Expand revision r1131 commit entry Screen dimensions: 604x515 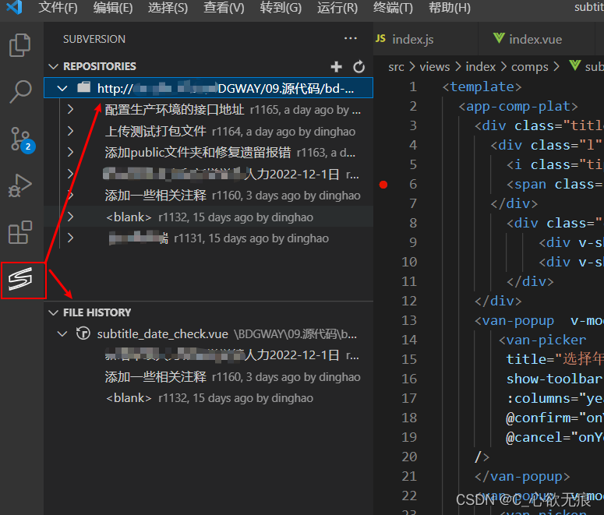click(70, 238)
